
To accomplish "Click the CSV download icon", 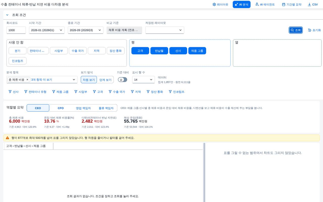I will 309,5.
